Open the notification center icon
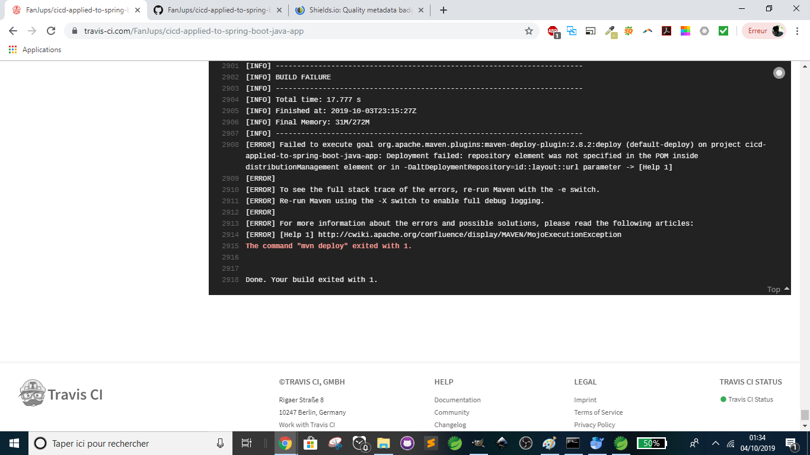This screenshot has height=455, width=810. (x=791, y=443)
